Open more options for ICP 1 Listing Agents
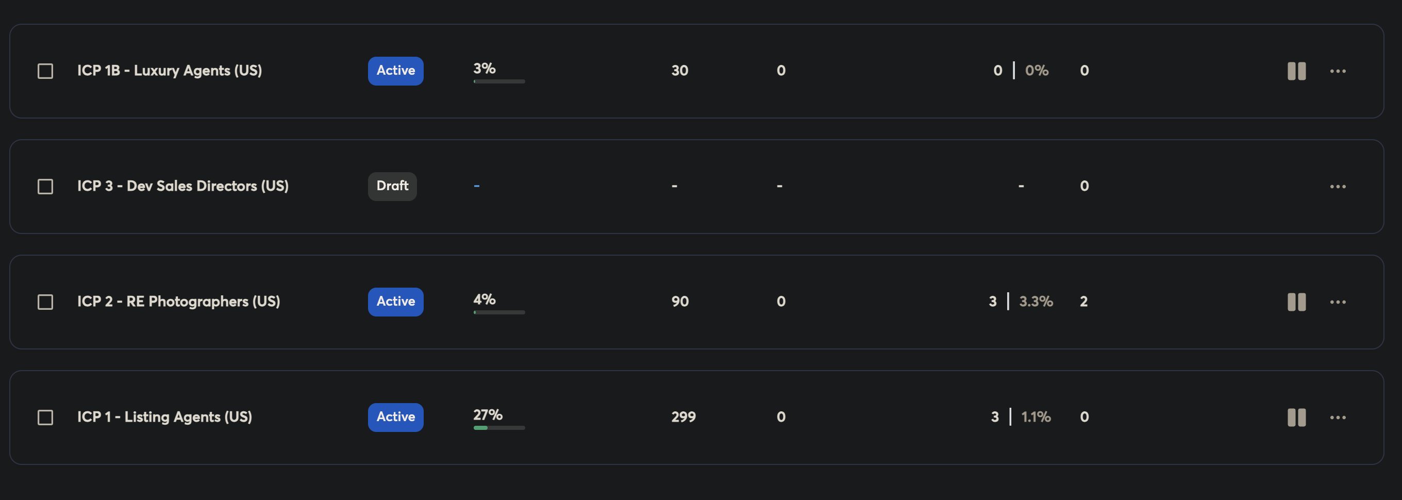This screenshot has width=1402, height=500. (x=1337, y=418)
